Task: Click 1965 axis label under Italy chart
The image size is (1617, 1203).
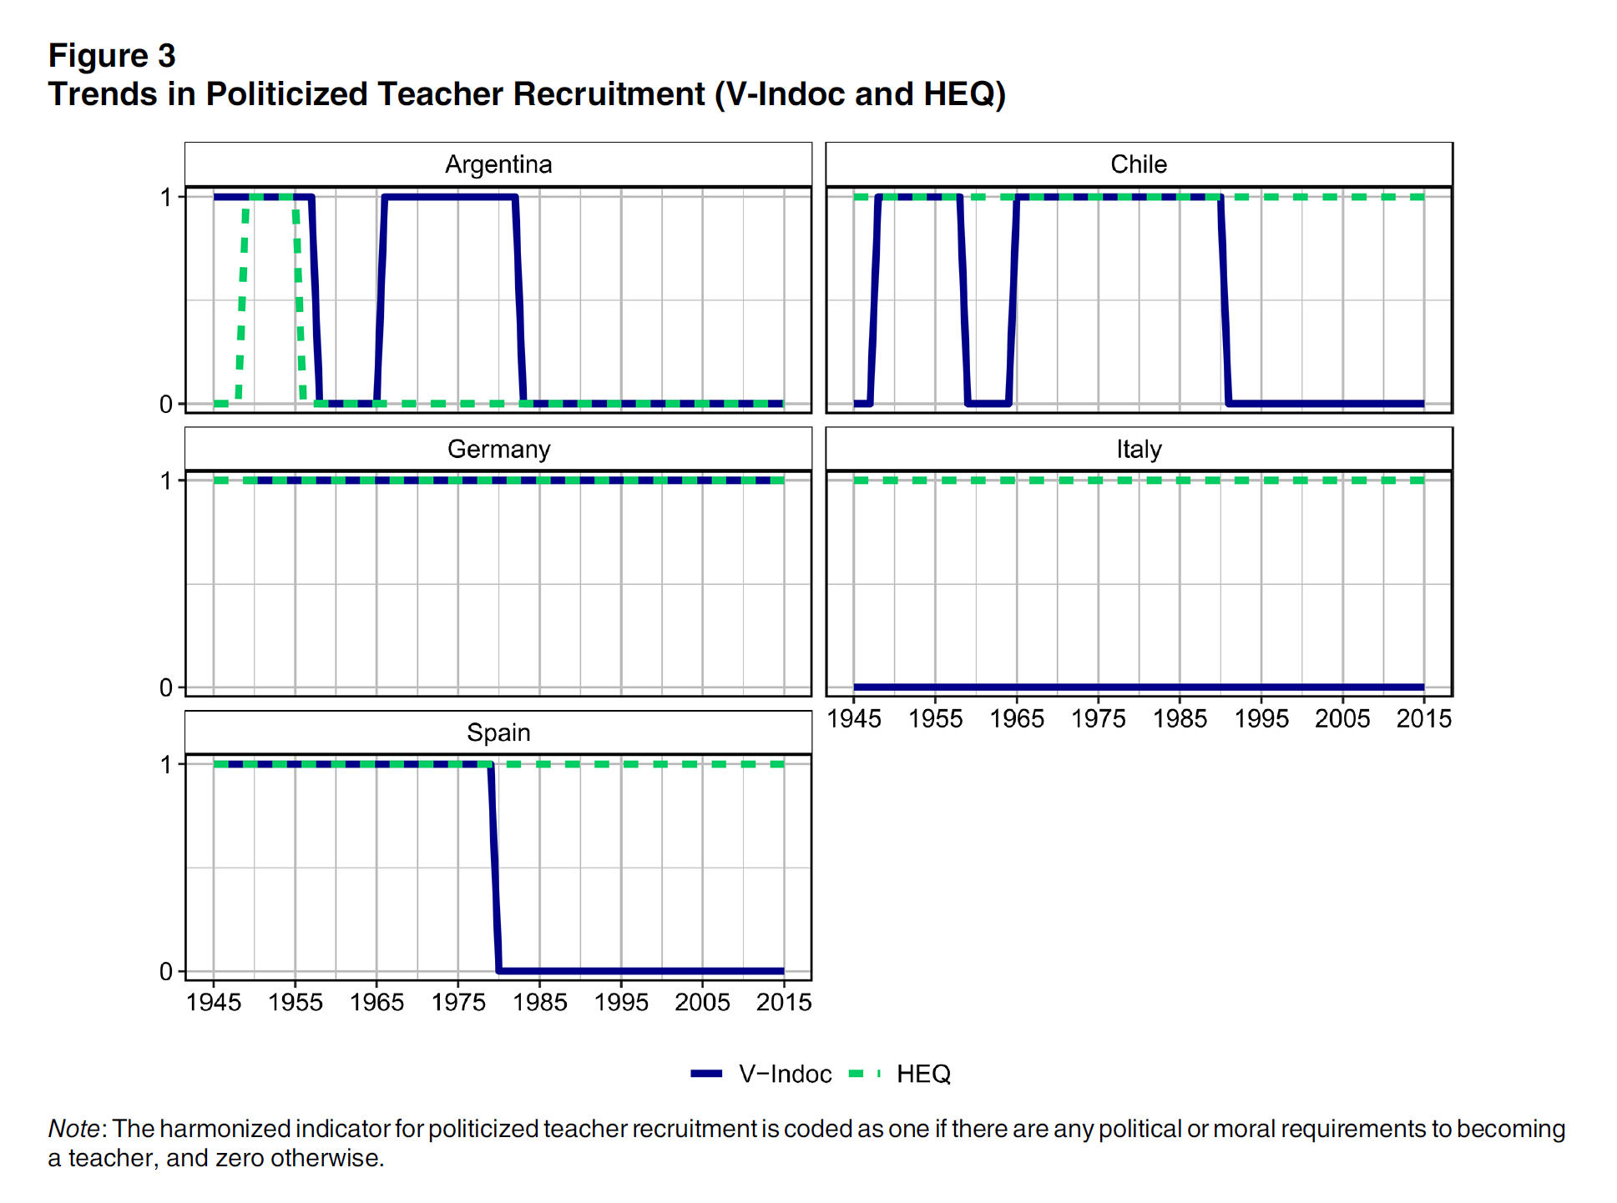Action: pos(1016,718)
